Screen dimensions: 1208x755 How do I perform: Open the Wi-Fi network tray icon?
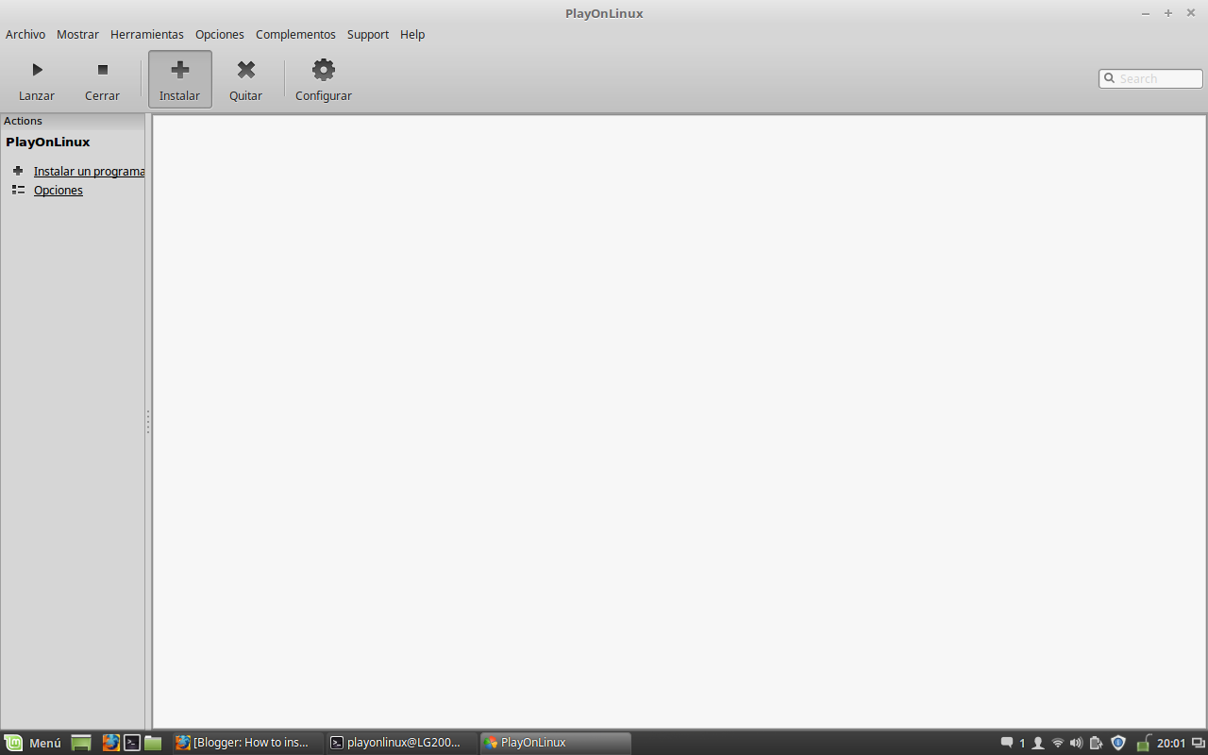click(x=1058, y=743)
